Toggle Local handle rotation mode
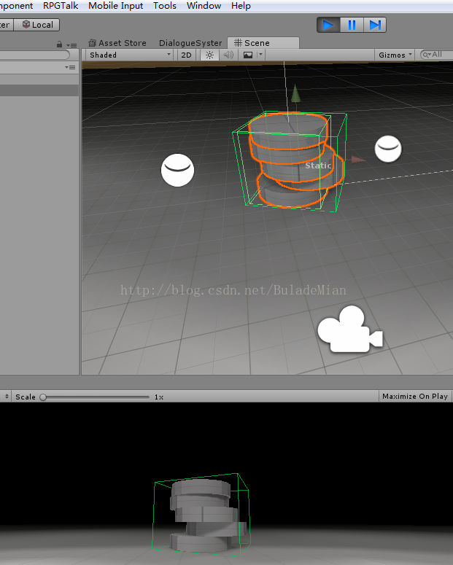This screenshot has width=453, height=565. [36, 25]
